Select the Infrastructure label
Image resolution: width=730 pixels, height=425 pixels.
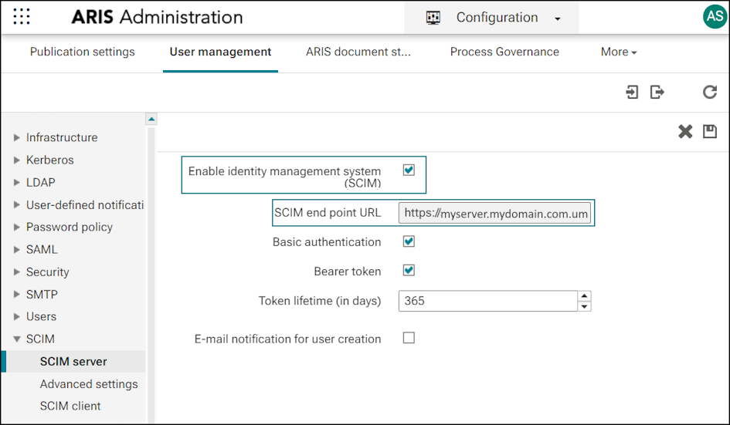pos(62,137)
